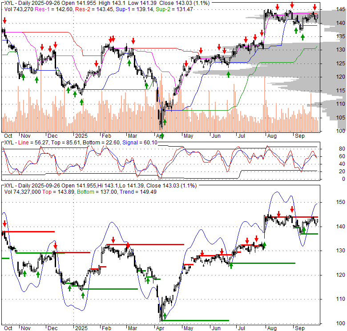Image resolution: width=347 pixels, height=331 pixels.
Task: Click 145 on the top chart price axis
Action: click(x=341, y=9)
